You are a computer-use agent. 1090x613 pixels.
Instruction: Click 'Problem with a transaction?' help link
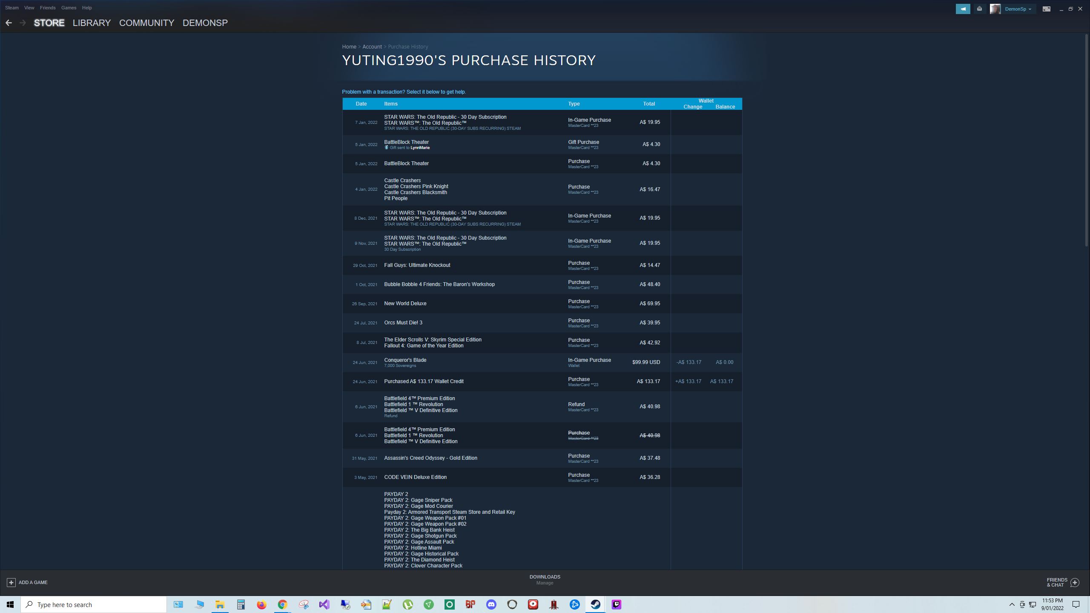404,92
